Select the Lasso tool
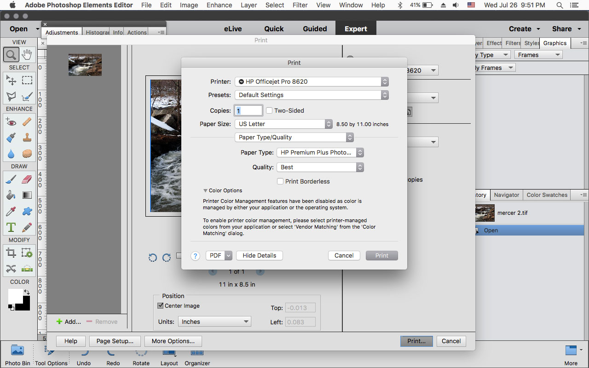Screen dimensions: 589x368 11,97
